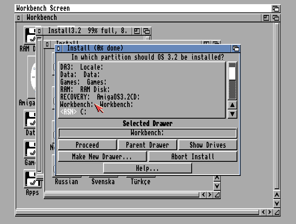This screenshot has height=224, width=296.
Task: Click Workbench window horizontal scrollbar
Action: pos(138,212)
